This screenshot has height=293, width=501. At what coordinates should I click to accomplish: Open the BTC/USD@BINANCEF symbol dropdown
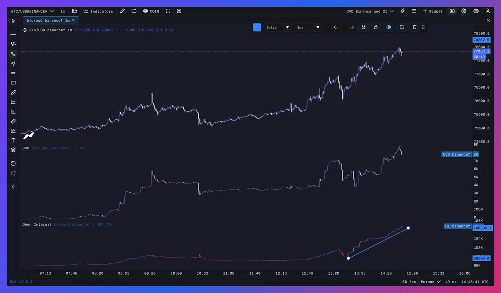click(x=32, y=11)
